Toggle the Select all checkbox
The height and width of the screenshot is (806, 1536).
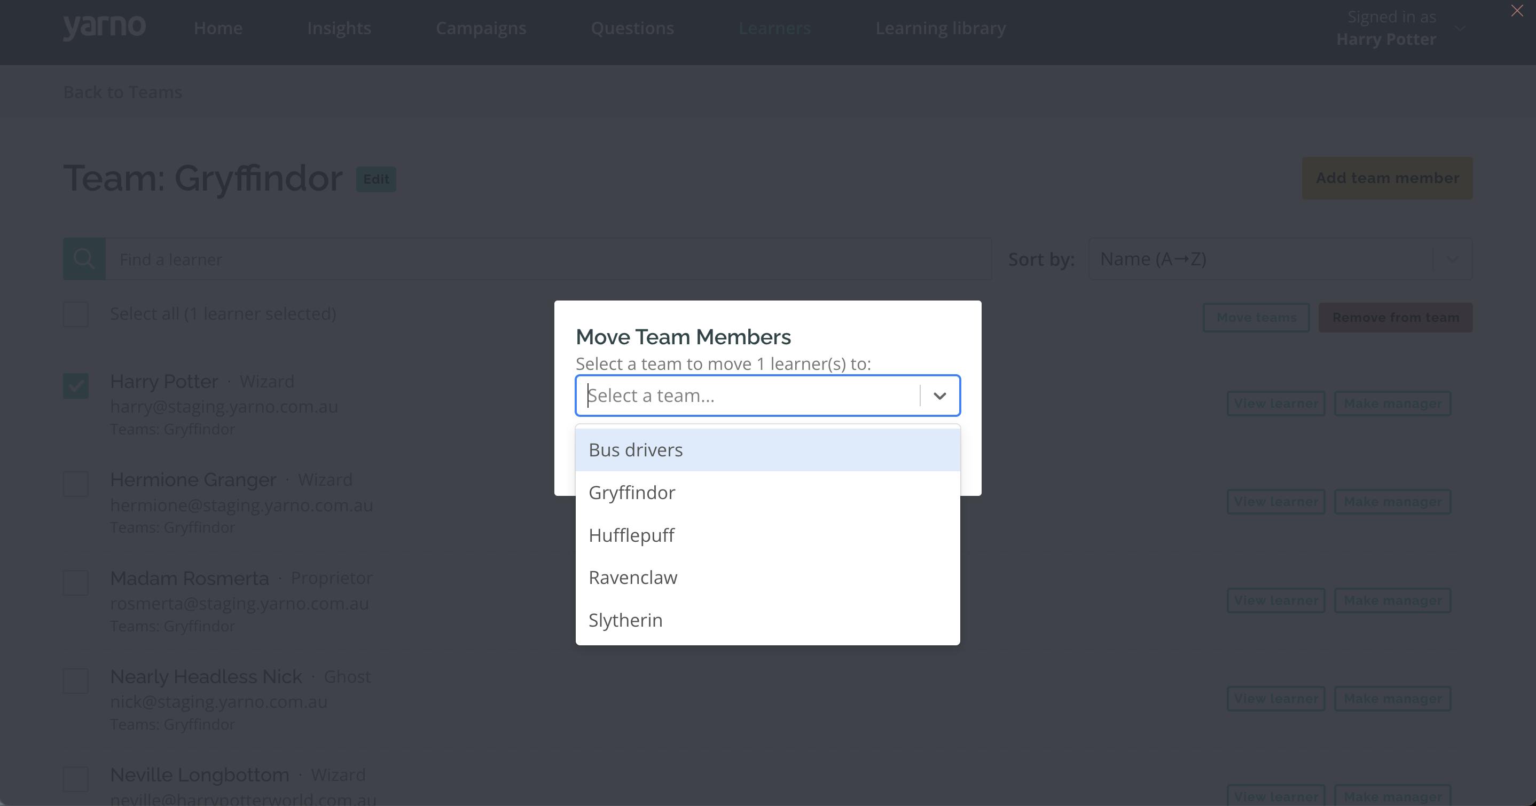click(76, 314)
